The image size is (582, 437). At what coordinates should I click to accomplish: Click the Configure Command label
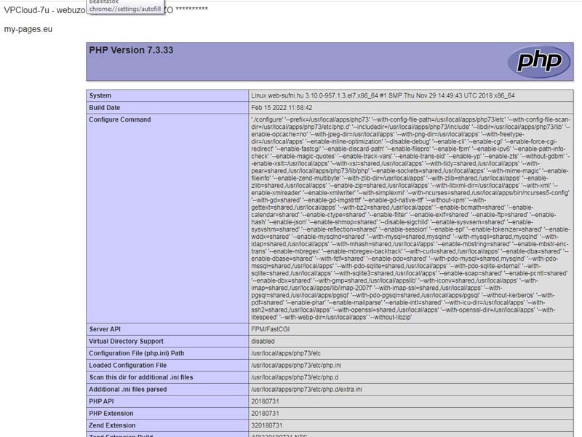click(120, 119)
